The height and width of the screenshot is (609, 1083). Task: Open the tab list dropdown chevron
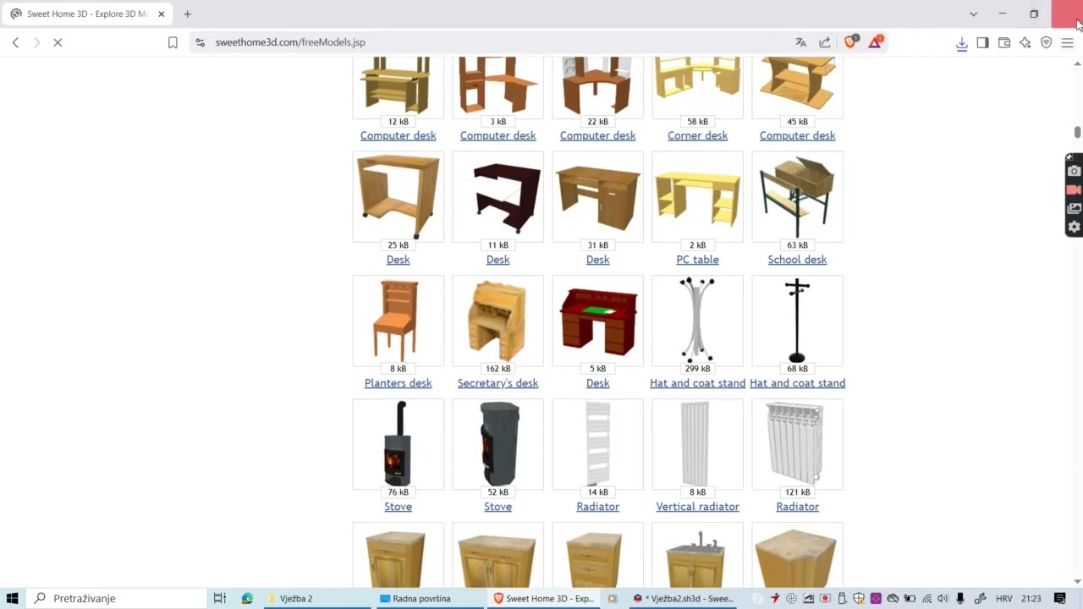pos(973,14)
